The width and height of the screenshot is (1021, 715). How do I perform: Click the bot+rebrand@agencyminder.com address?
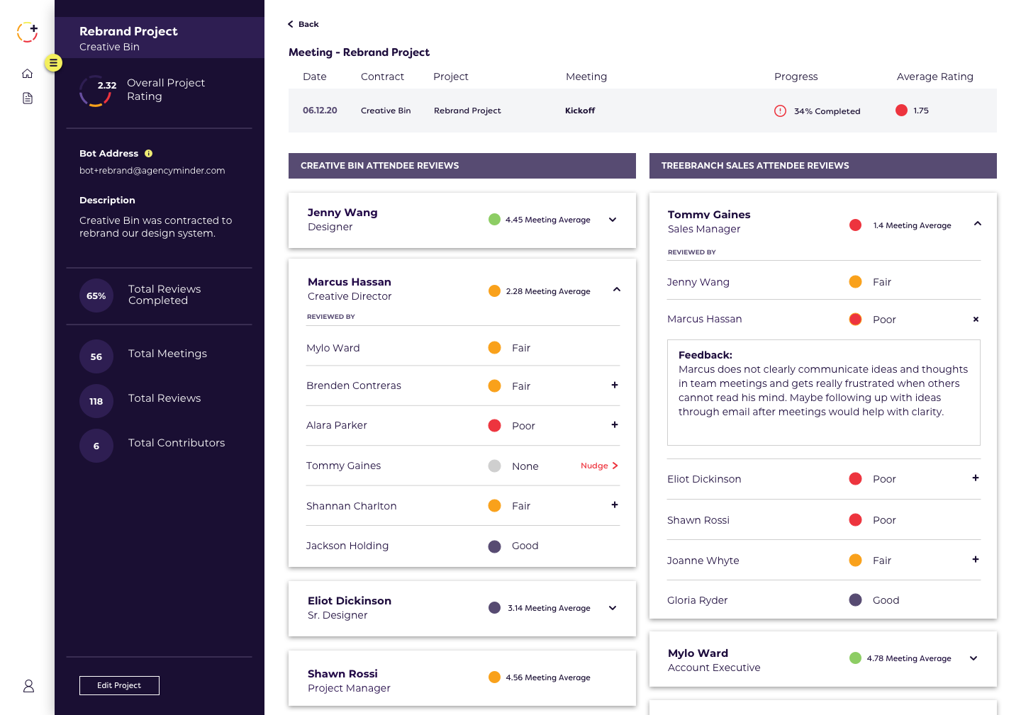click(152, 171)
